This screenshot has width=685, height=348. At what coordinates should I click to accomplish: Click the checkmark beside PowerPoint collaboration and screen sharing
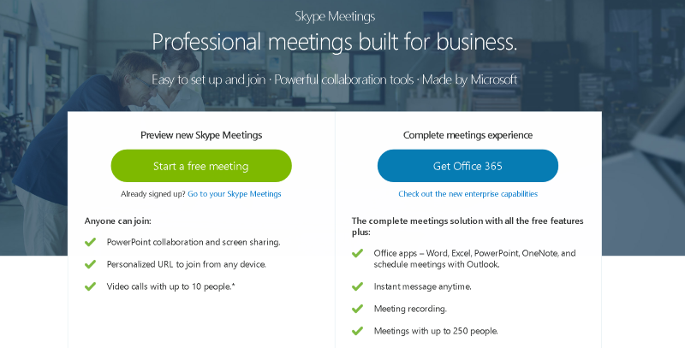click(90, 242)
